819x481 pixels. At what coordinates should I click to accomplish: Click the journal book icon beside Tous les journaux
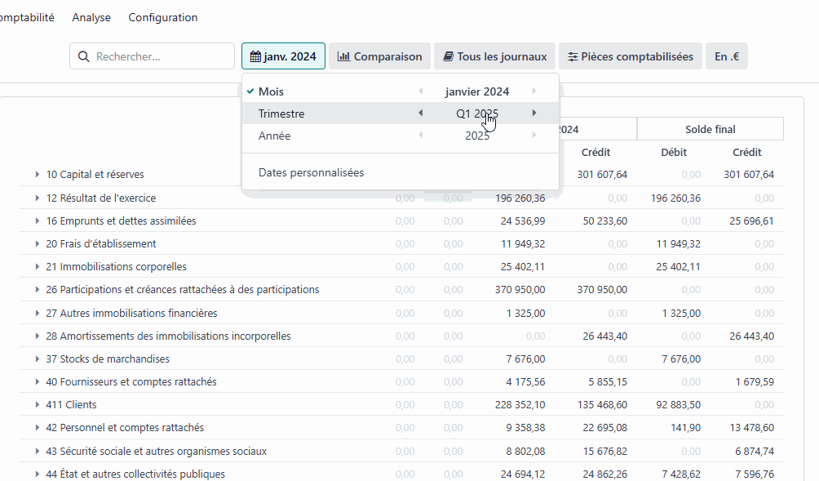(x=447, y=56)
